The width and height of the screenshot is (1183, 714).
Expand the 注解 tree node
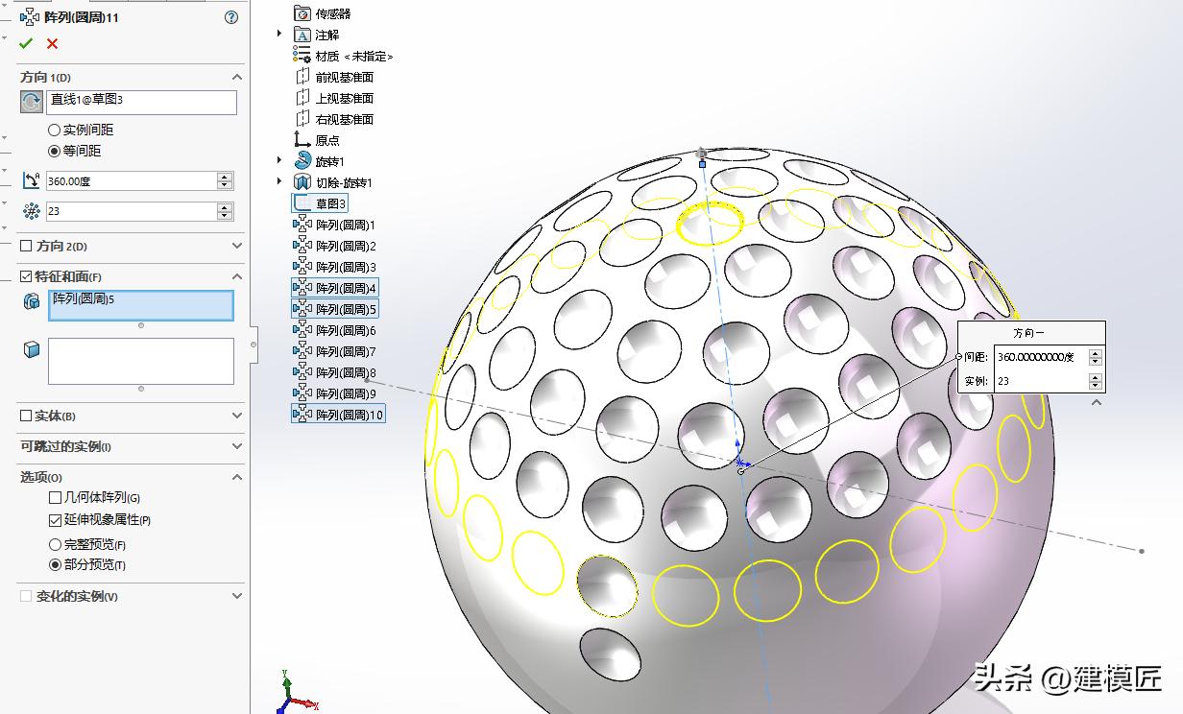[278, 33]
